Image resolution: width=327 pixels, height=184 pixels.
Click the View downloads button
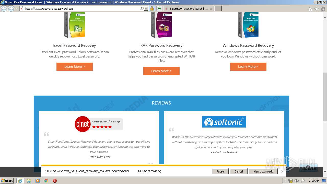(x=263, y=171)
